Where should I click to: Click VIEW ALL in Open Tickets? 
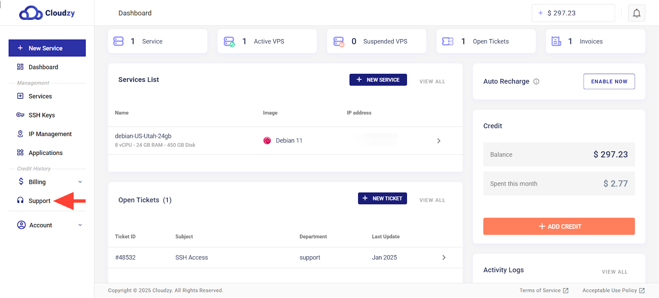[x=432, y=200]
